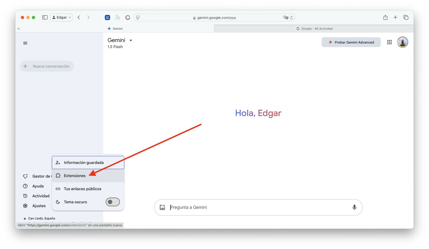Click the Actividad history icon
Viewport: 429px width, 249px height.
(x=25, y=196)
